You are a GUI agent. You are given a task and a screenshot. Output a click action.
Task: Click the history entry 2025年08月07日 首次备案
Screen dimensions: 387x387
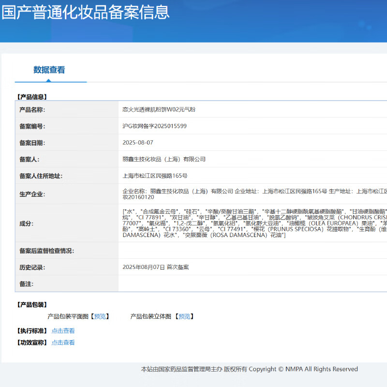[x=156, y=267]
